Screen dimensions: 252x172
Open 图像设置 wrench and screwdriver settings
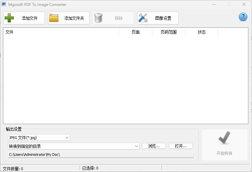(x=158, y=18)
